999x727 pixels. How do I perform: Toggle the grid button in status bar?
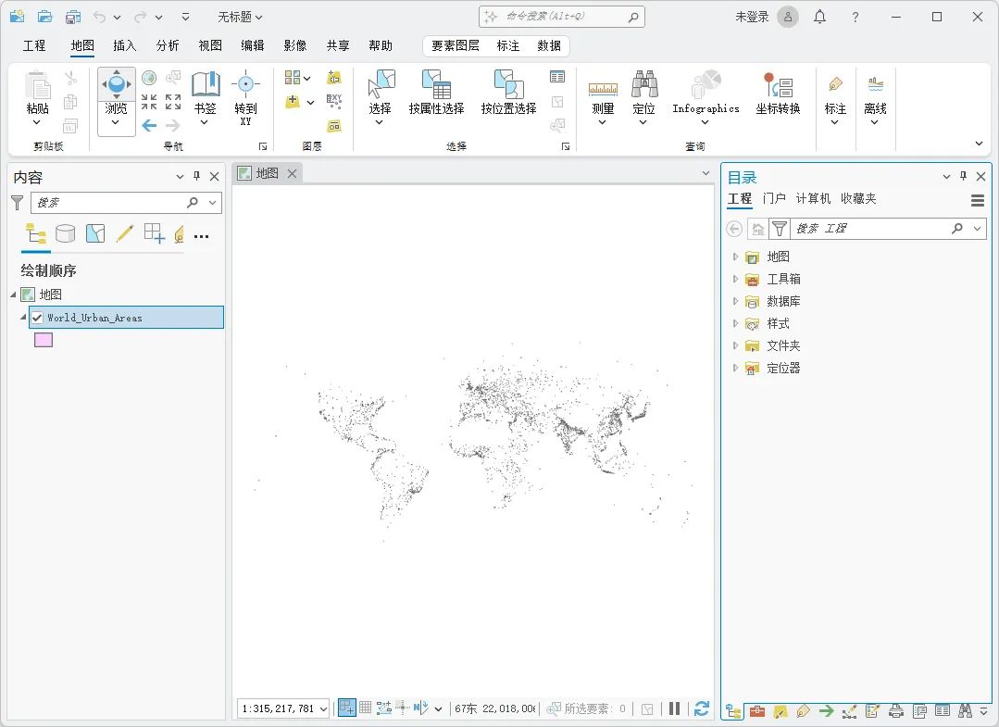coord(365,708)
